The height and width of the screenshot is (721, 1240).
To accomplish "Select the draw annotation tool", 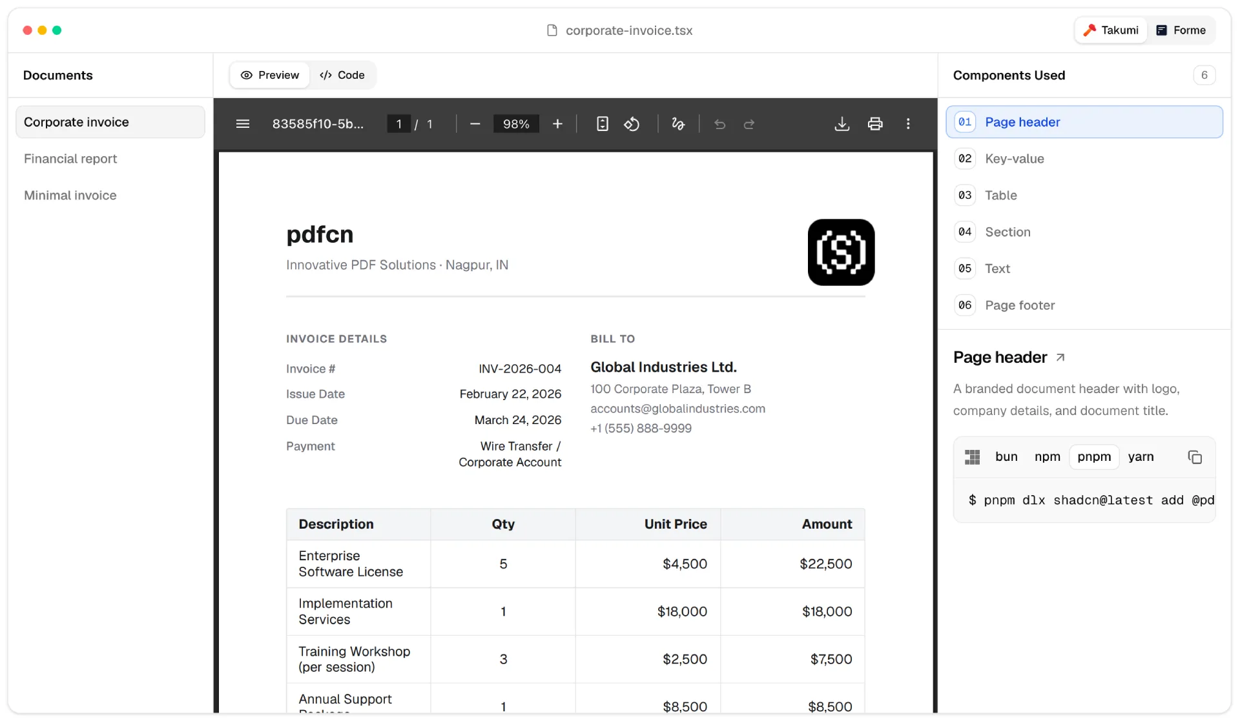I will tap(678, 124).
